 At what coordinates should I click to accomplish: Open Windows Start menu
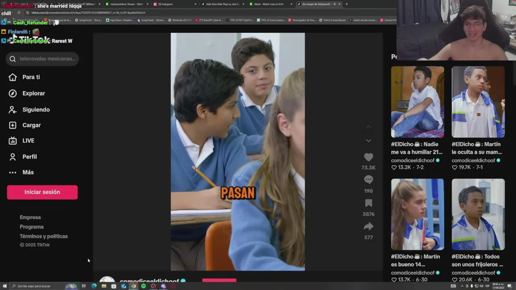[x=5, y=286]
